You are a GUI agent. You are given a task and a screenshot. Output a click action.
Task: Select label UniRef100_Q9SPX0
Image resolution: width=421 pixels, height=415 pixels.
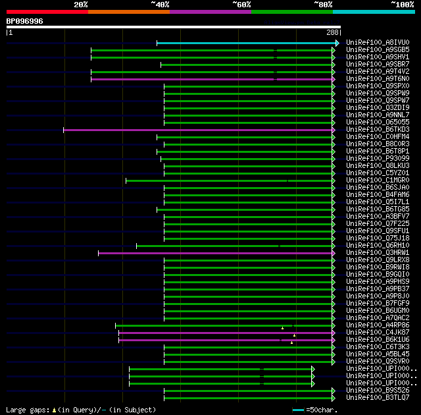click(378, 86)
